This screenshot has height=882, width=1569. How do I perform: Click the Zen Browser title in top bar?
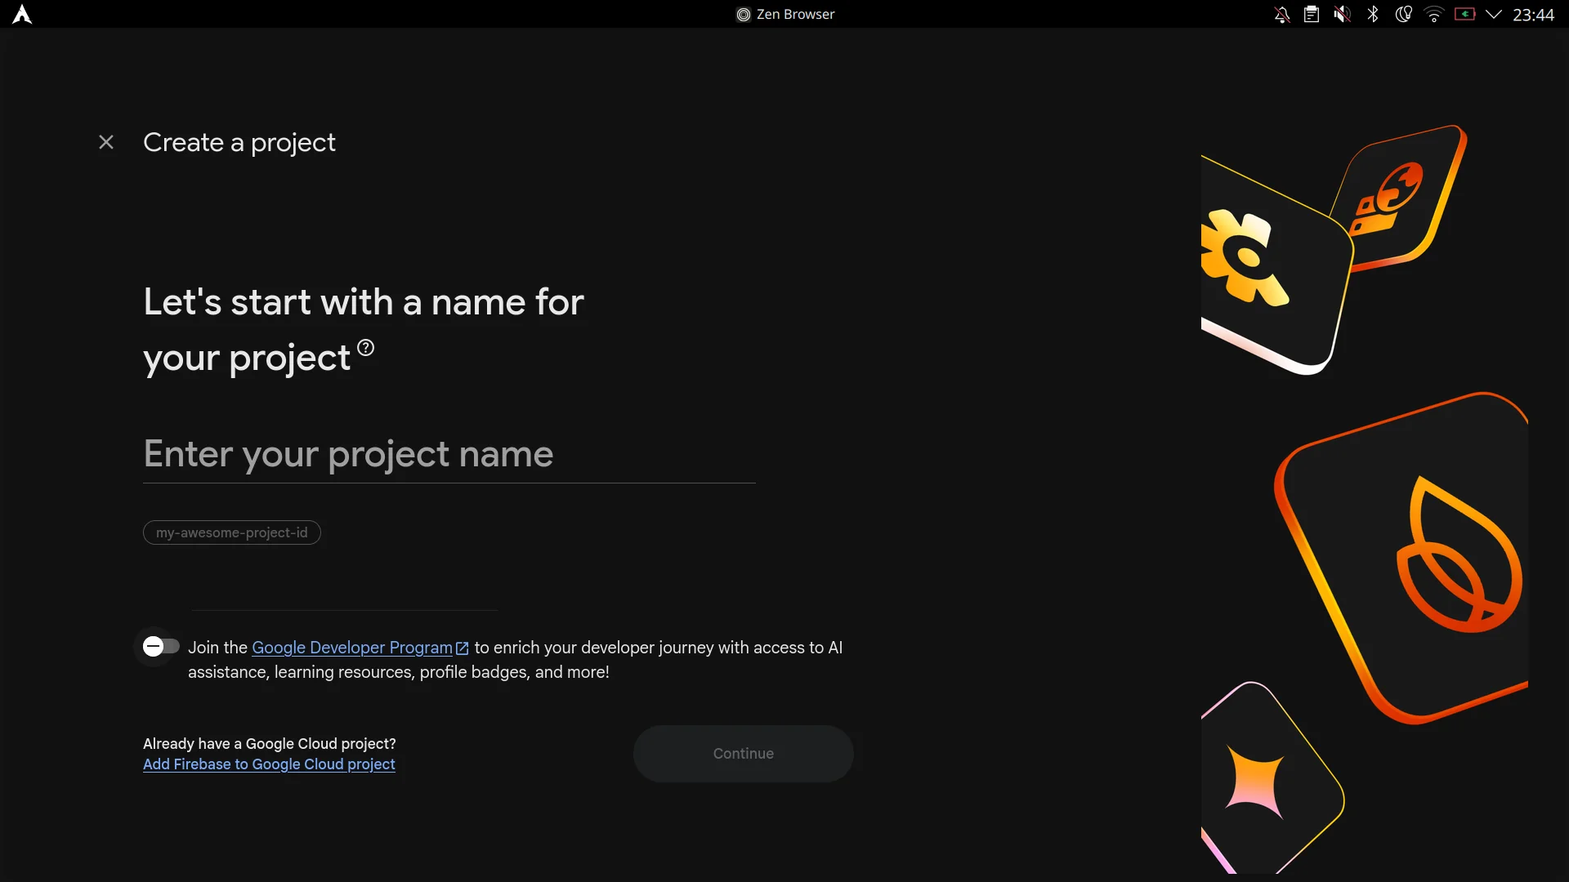(x=785, y=14)
